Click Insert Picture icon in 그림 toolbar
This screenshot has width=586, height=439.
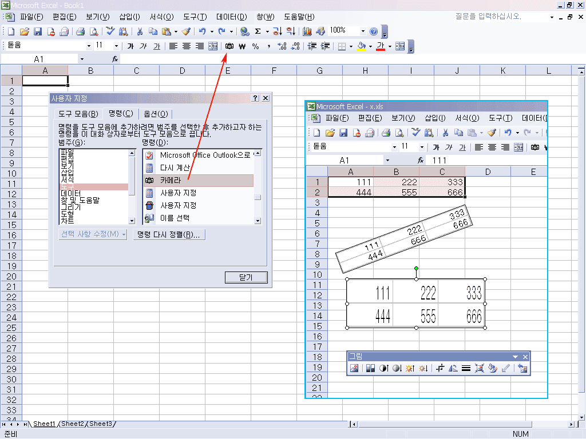[x=354, y=369]
